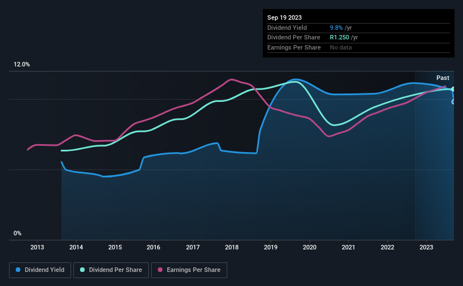
Task: Toggle the Earnings Per Share legend button
Action: pyautogui.click(x=189, y=270)
